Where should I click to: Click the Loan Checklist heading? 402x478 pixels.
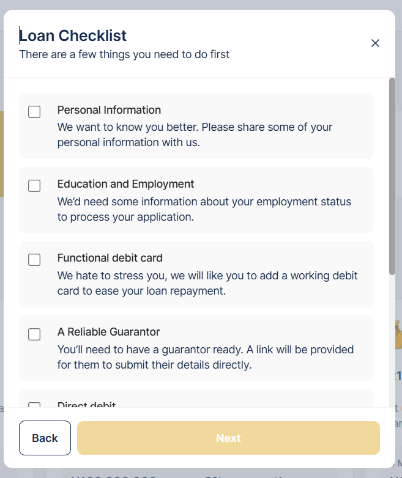click(73, 35)
